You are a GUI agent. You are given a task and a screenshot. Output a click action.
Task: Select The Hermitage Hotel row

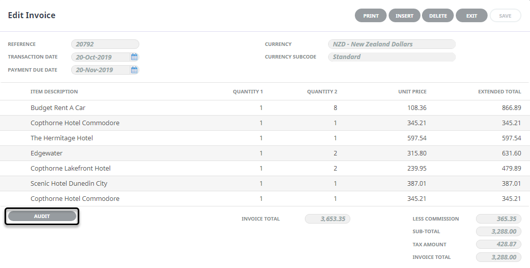[265, 138]
